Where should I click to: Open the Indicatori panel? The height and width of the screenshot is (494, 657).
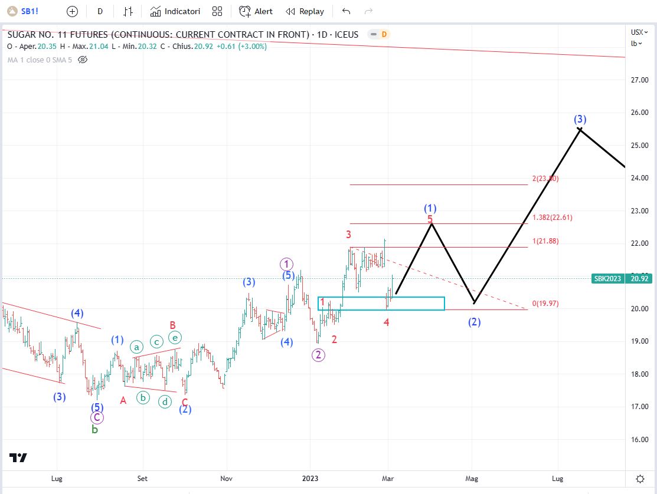point(175,11)
